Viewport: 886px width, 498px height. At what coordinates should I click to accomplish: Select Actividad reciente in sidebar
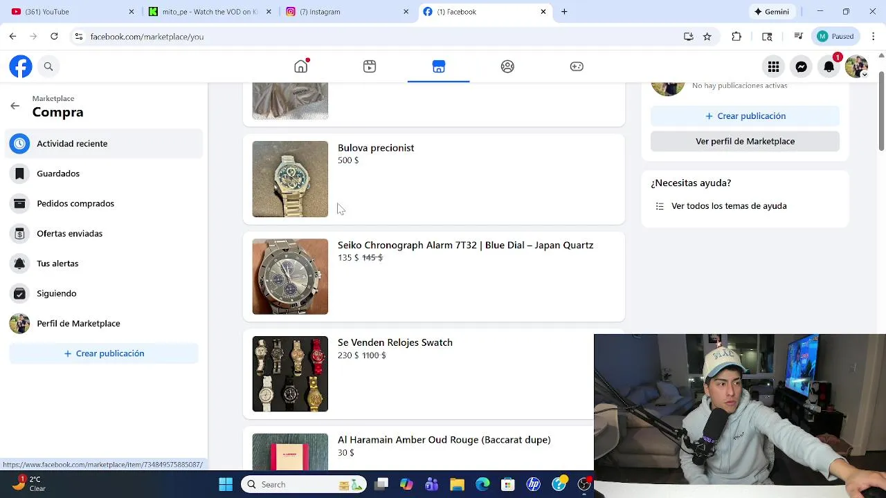[105, 143]
